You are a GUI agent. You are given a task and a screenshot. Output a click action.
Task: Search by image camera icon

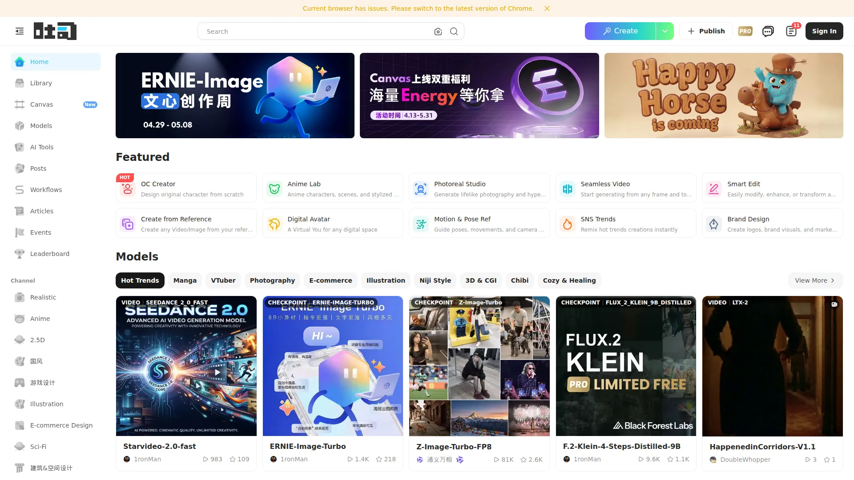(438, 32)
